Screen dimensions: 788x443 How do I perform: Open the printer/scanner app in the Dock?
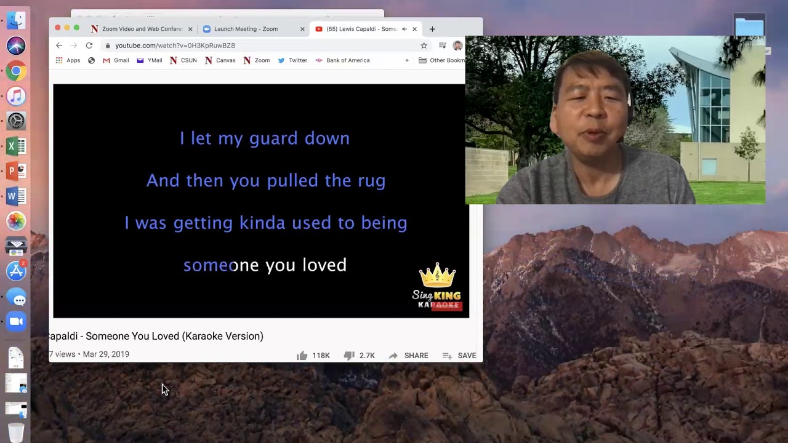(16, 247)
